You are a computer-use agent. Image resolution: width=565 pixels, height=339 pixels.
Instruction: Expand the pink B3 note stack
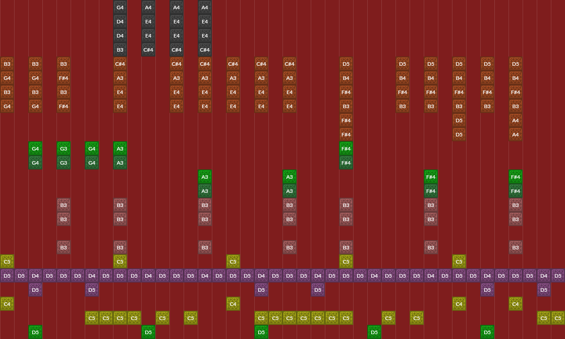point(64,205)
